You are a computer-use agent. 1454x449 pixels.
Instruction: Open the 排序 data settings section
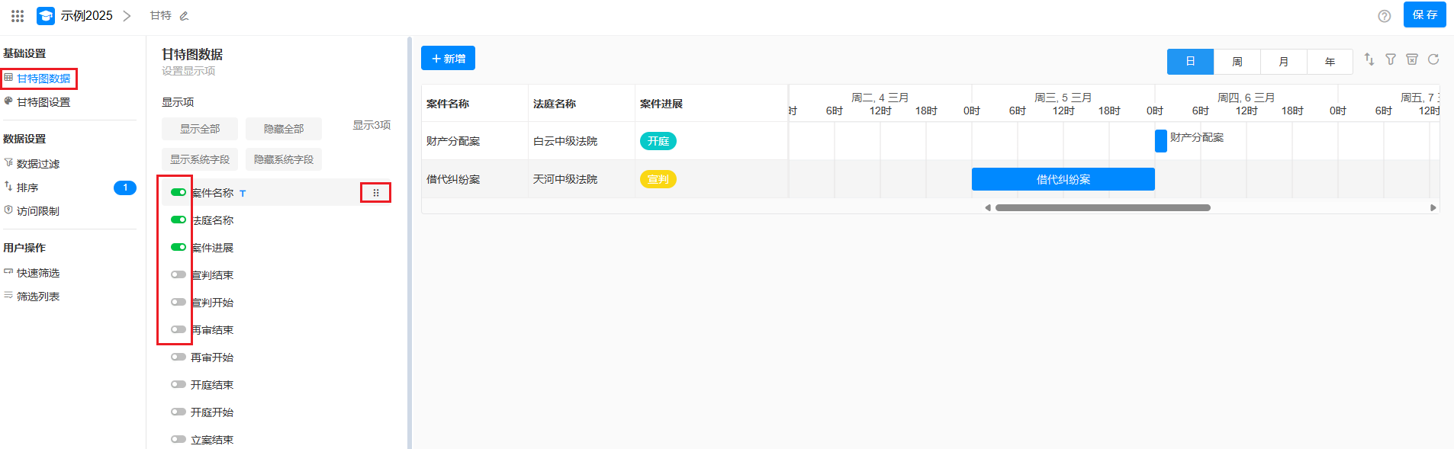[x=27, y=188]
